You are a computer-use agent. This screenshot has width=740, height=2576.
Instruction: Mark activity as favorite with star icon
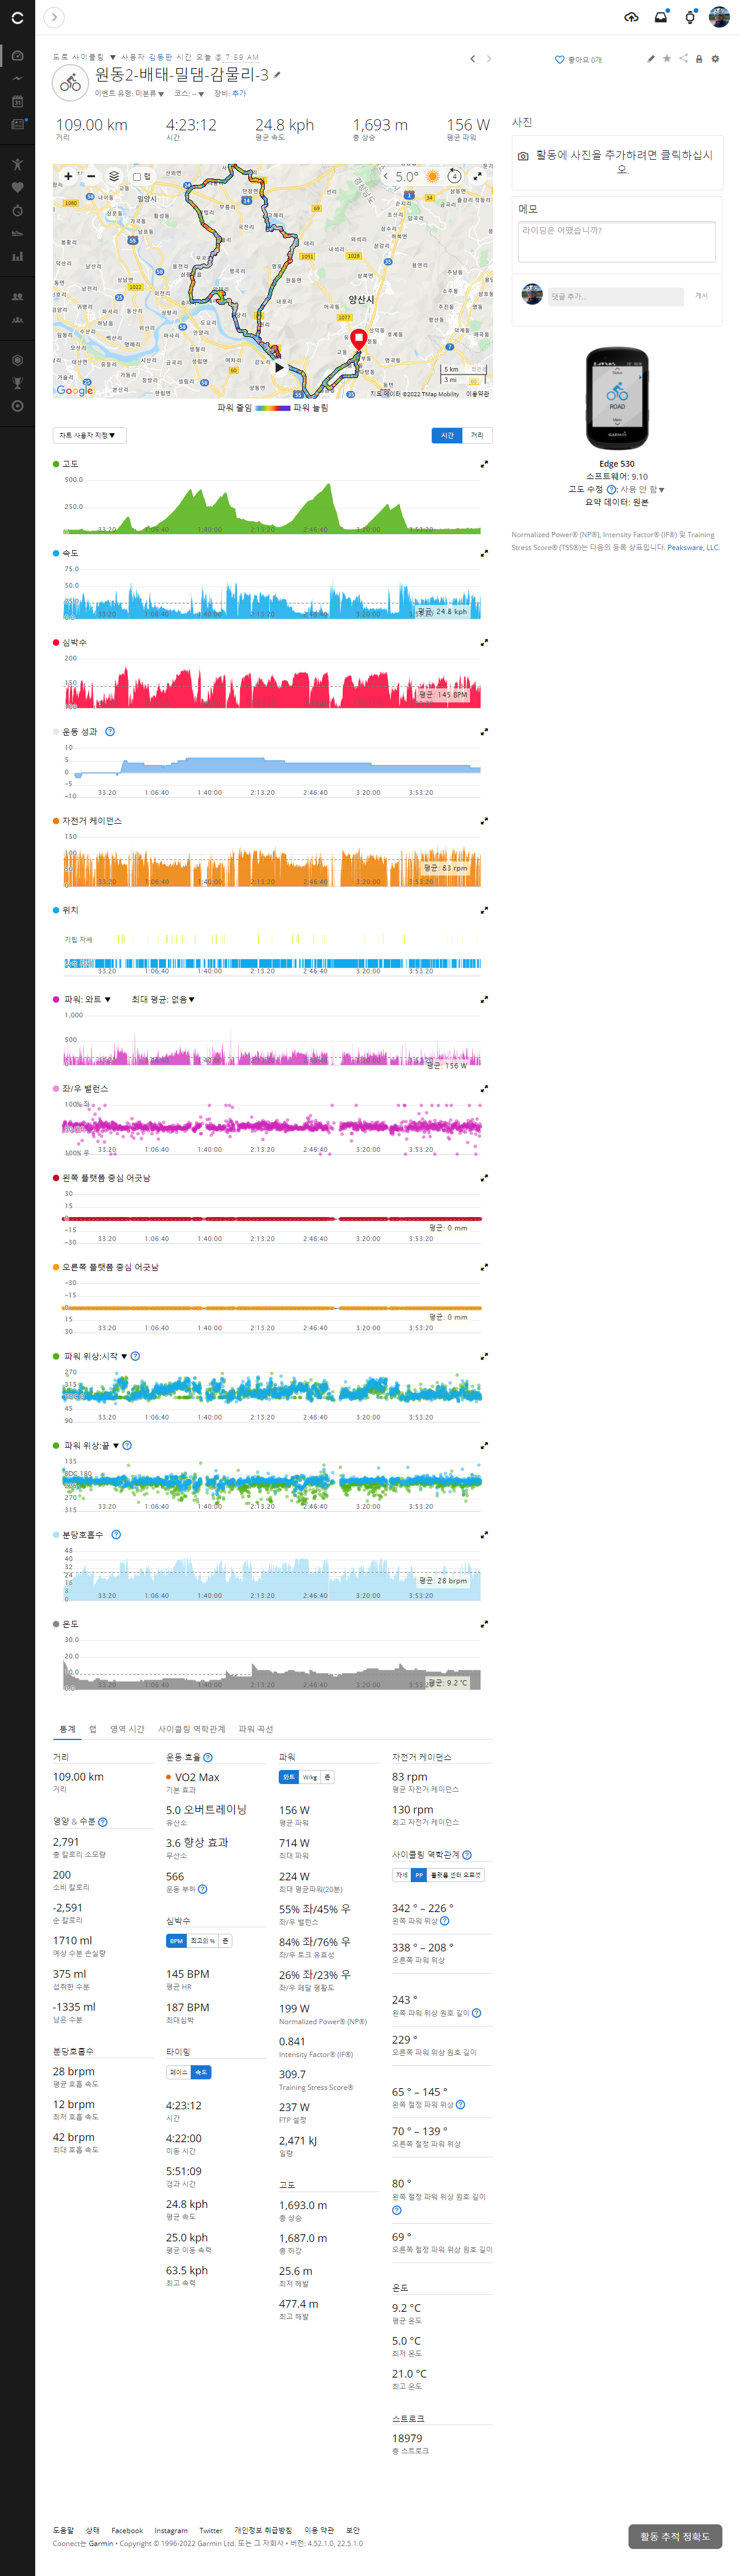pos(667,59)
